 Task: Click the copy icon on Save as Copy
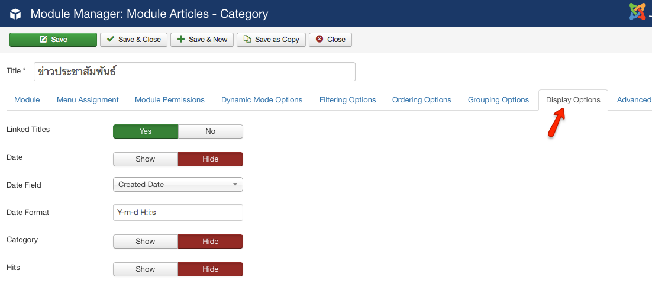click(247, 39)
